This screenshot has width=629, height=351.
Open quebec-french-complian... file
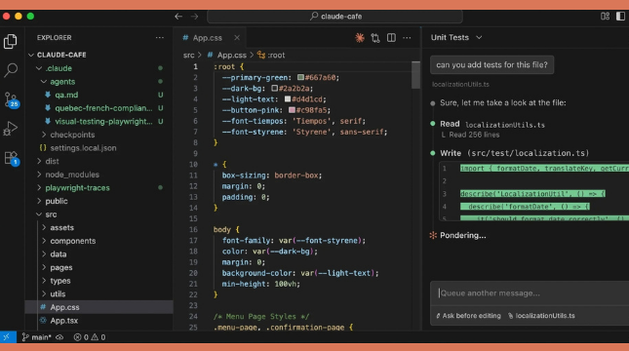103,108
